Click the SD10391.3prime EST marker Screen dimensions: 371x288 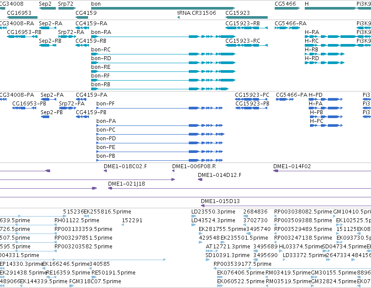pos(208,260)
